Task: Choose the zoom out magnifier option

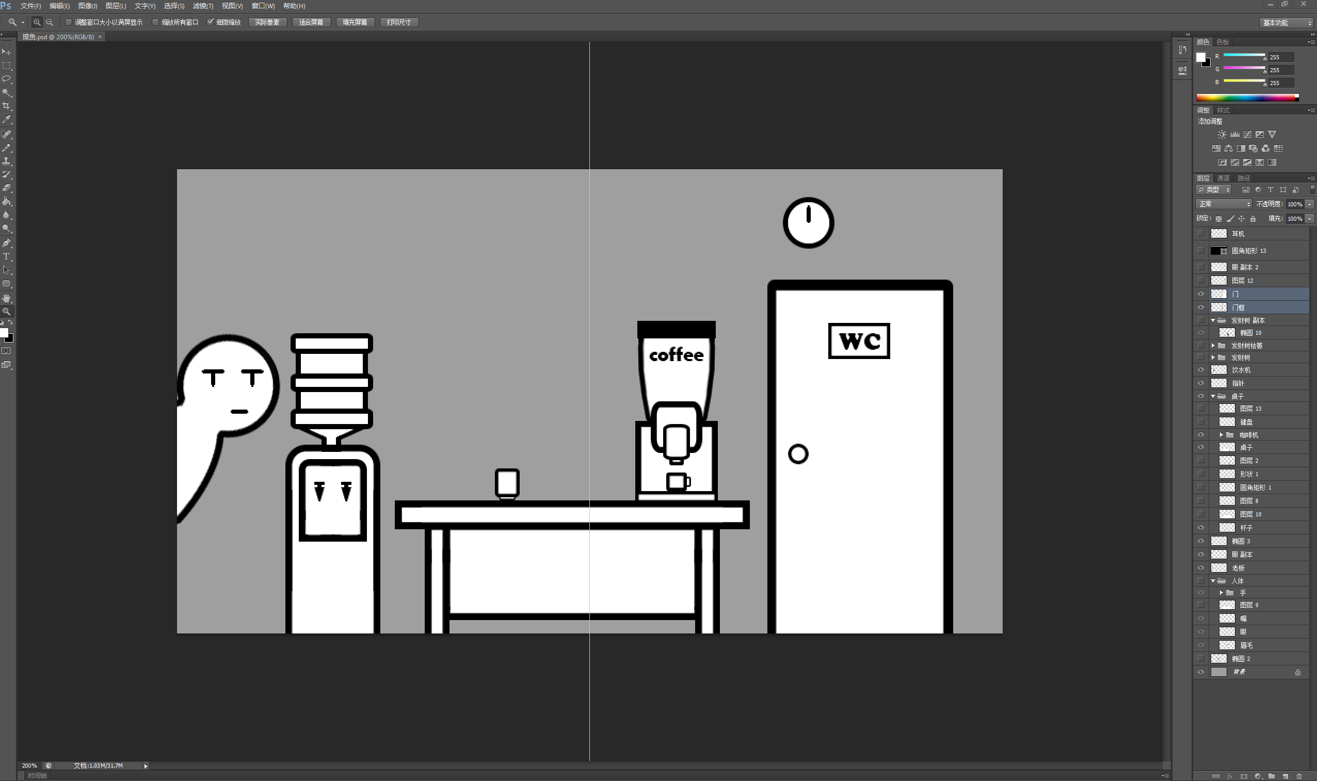Action: point(50,22)
